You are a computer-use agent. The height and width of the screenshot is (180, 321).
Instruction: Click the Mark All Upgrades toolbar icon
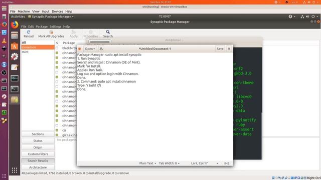(51, 32)
